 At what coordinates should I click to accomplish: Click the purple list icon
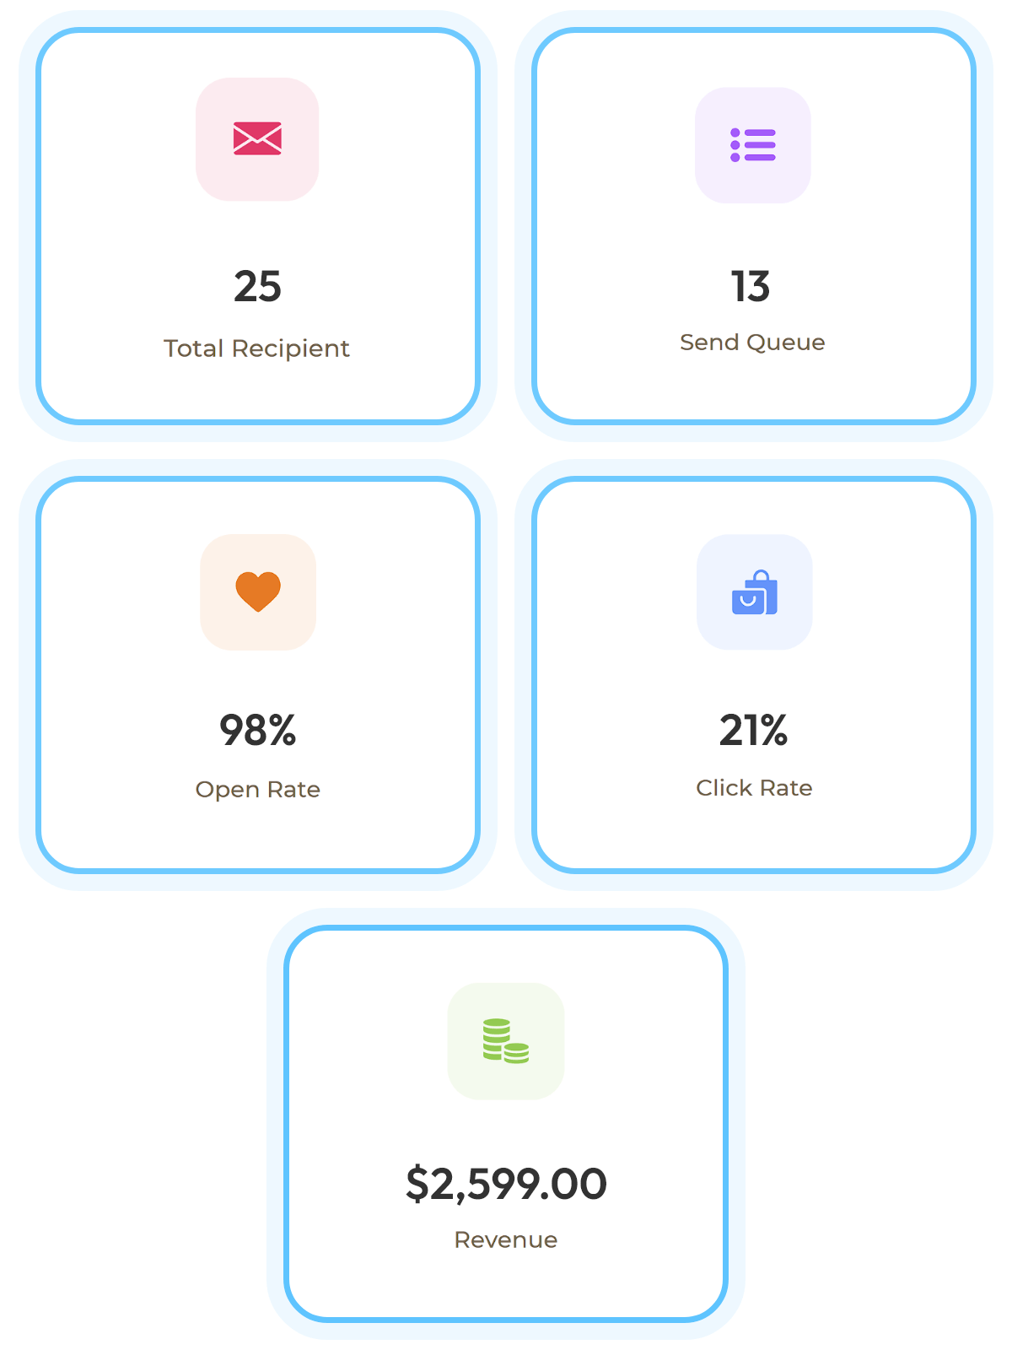point(753,145)
